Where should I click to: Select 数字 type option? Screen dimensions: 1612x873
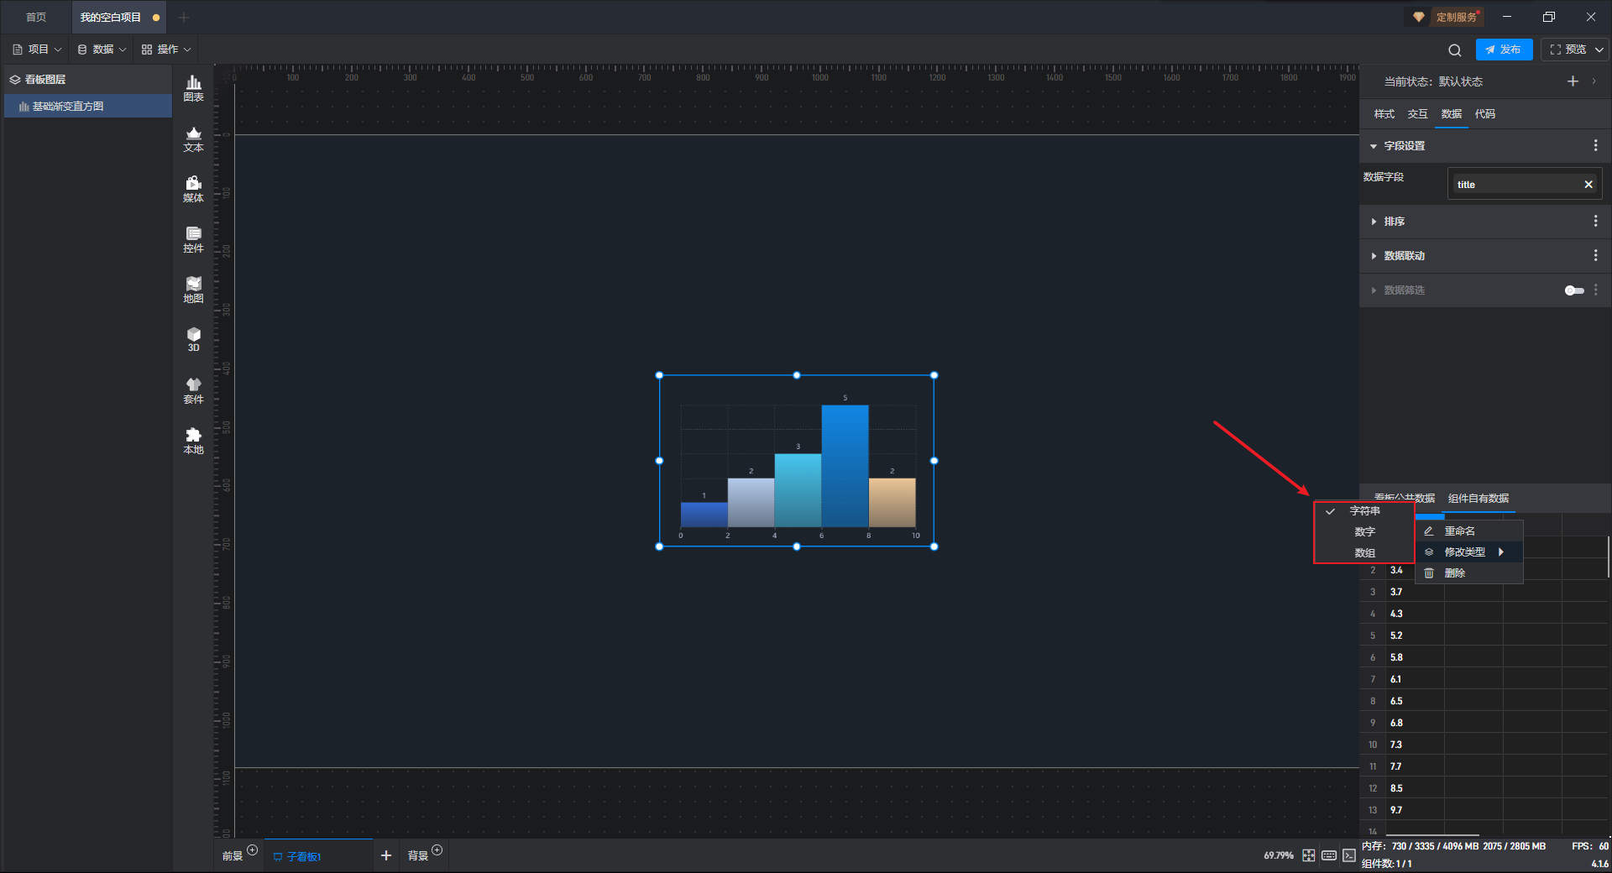point(1364,532)
